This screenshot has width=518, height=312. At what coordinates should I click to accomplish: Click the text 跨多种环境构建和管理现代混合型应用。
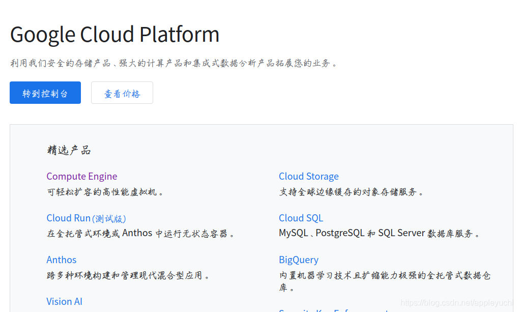(x=128, y=275)
